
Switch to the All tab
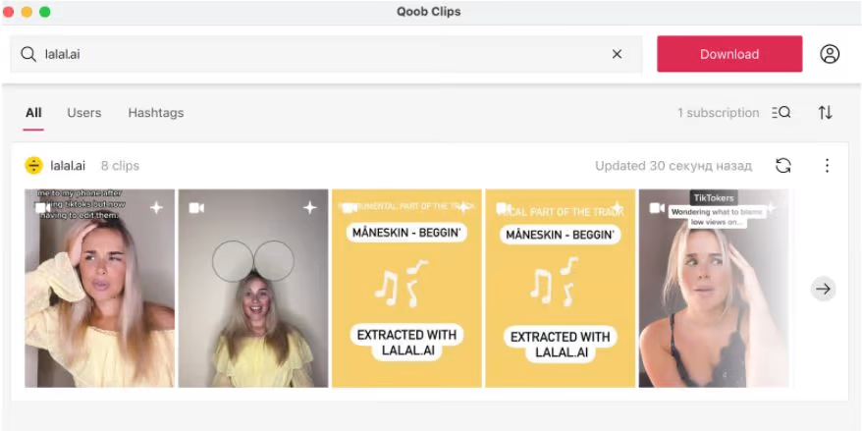pyautogui.click(x=33, y=113)
